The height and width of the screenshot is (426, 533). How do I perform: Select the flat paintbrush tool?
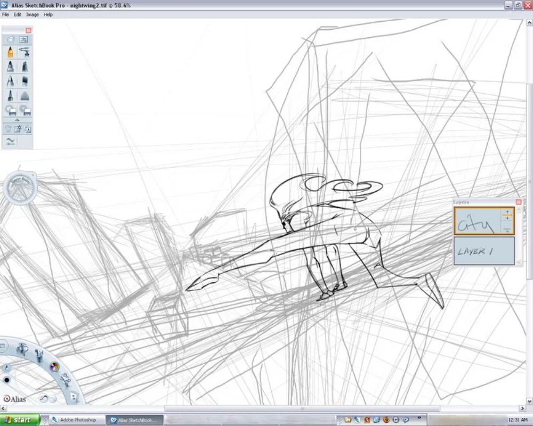[25, 81]
